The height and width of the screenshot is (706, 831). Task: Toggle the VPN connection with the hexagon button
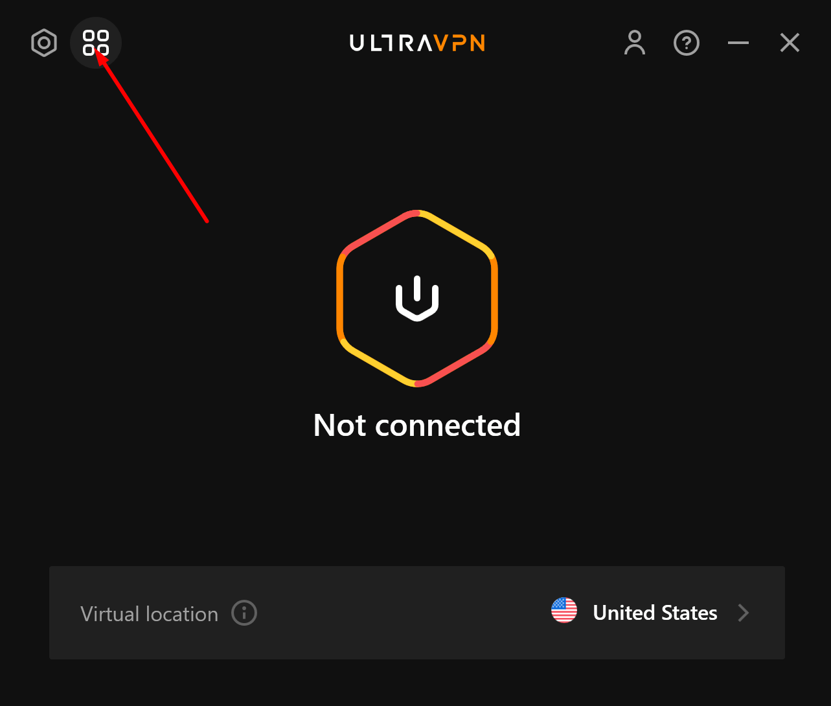(417, 298)
